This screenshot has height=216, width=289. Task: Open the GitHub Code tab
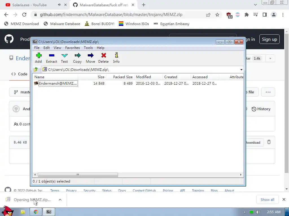(x=19, y=74)
